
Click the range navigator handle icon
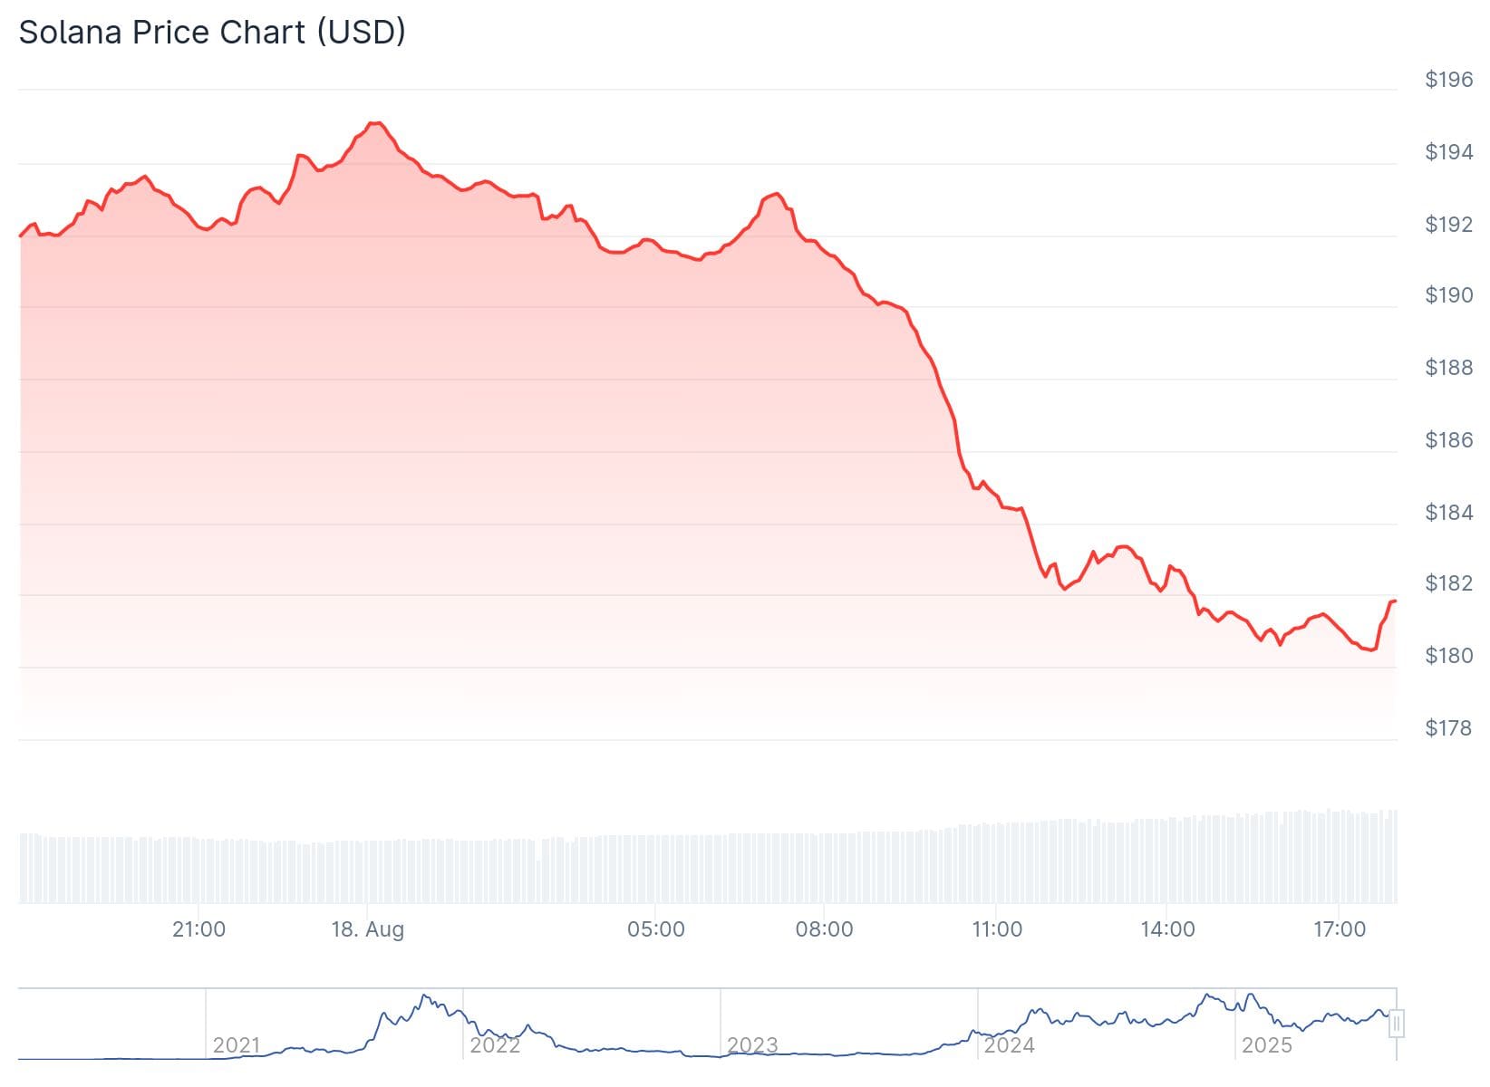1397,1024
